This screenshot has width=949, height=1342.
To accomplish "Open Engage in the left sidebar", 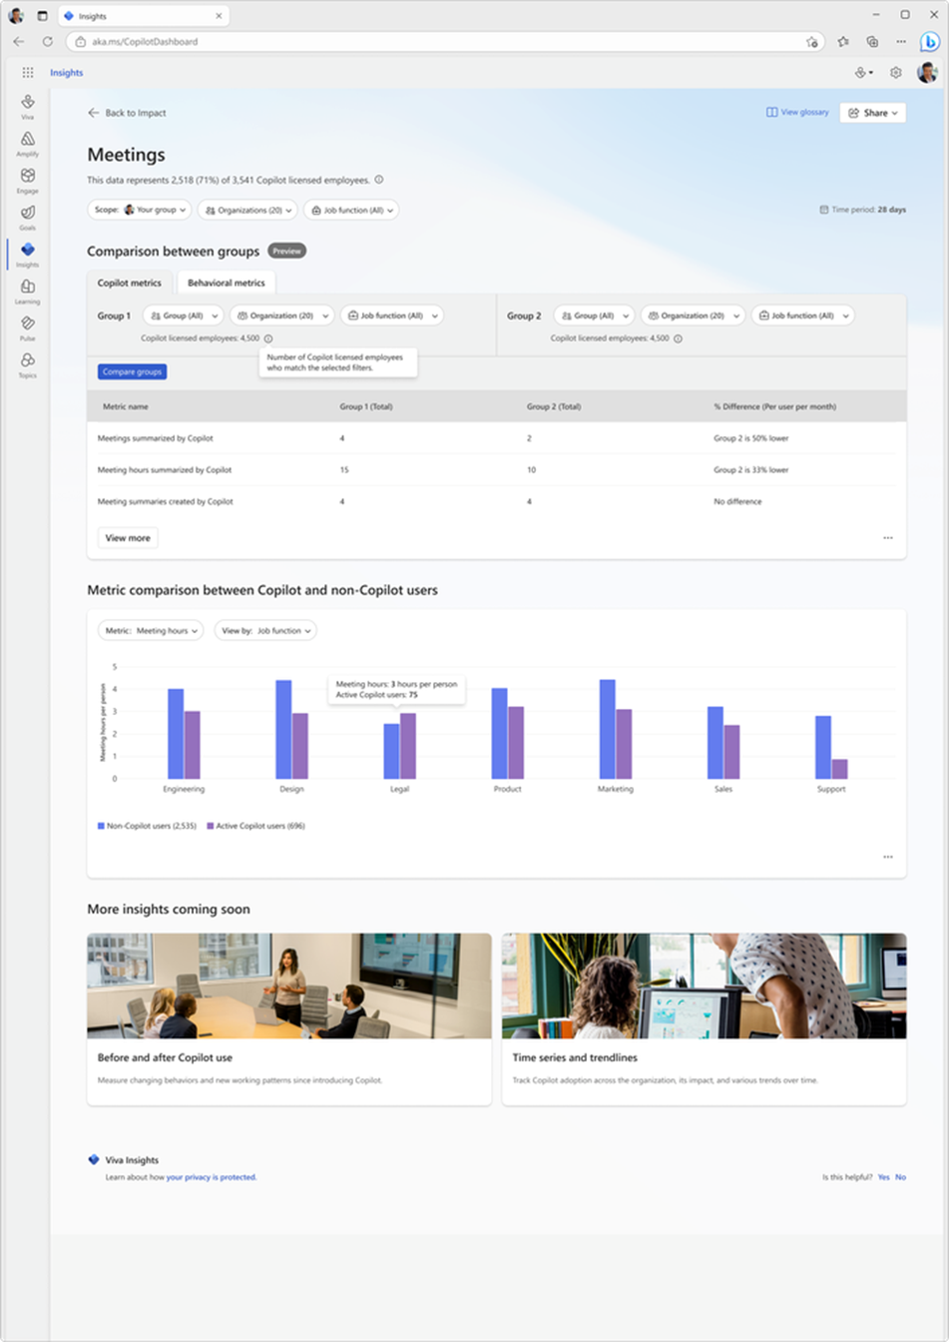I will (27, 180).
